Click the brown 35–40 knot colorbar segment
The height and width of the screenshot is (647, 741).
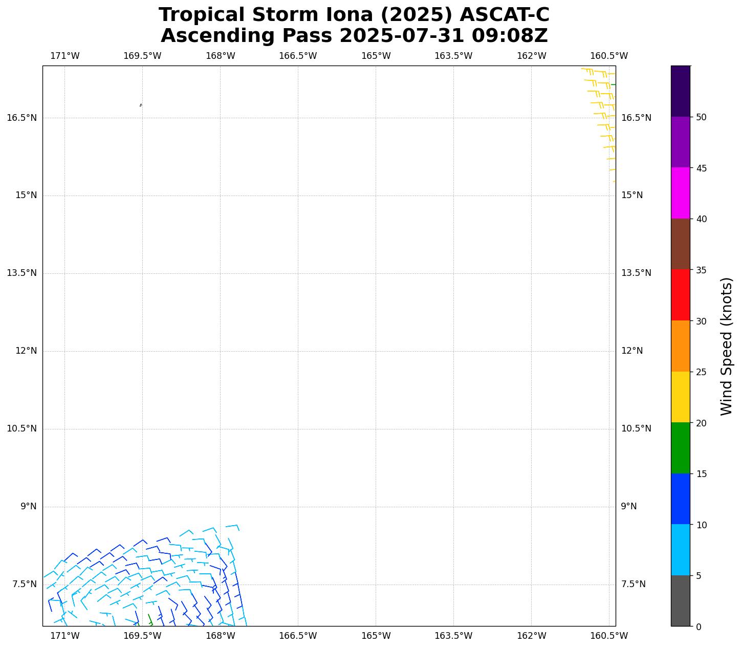[x=680, y=244]
